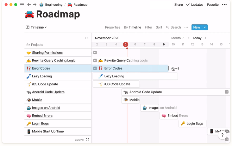Screen dimensions: 232x146
Task: Open the Timeline view dropdown
Action: tap(36, 28)
